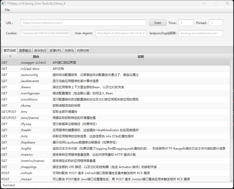Click the Time input field

186,23
